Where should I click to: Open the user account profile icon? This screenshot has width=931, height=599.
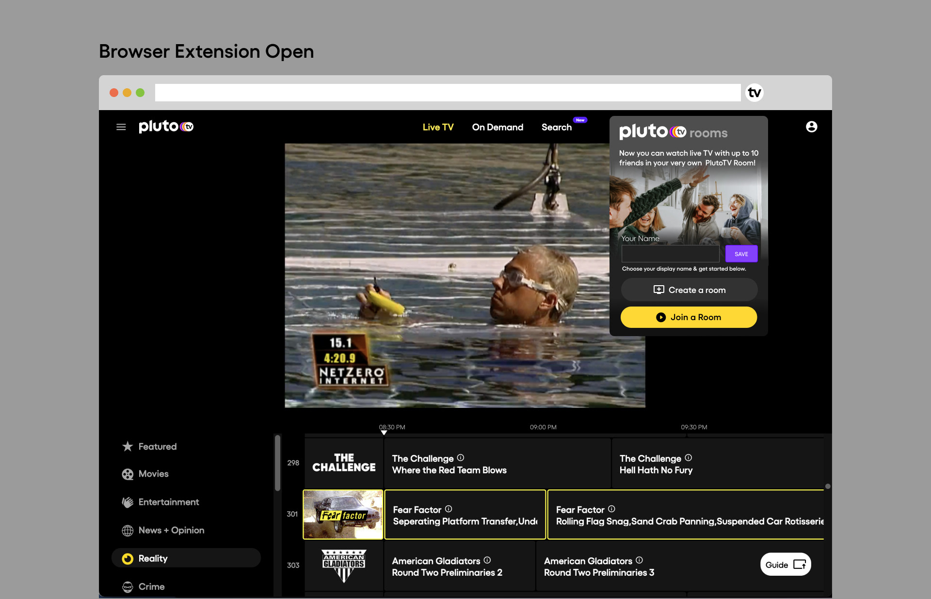(811, 127)
